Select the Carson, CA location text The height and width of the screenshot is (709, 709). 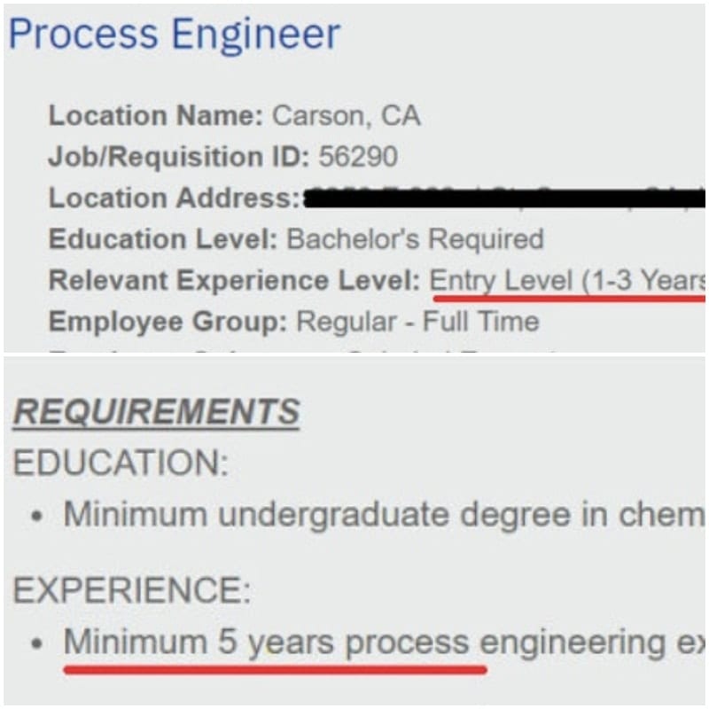(347, 116)
